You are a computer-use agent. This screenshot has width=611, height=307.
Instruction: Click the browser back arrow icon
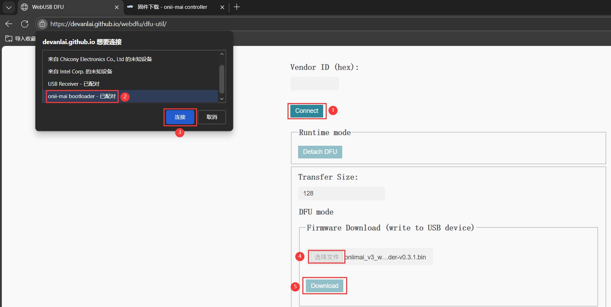[x=9, y=24]
